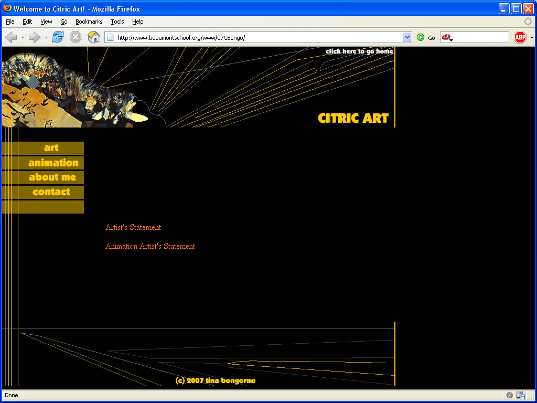Click the CITRIC ART title graphic
The width and height of the screenshot is (537, 403).
pos(353,118)
